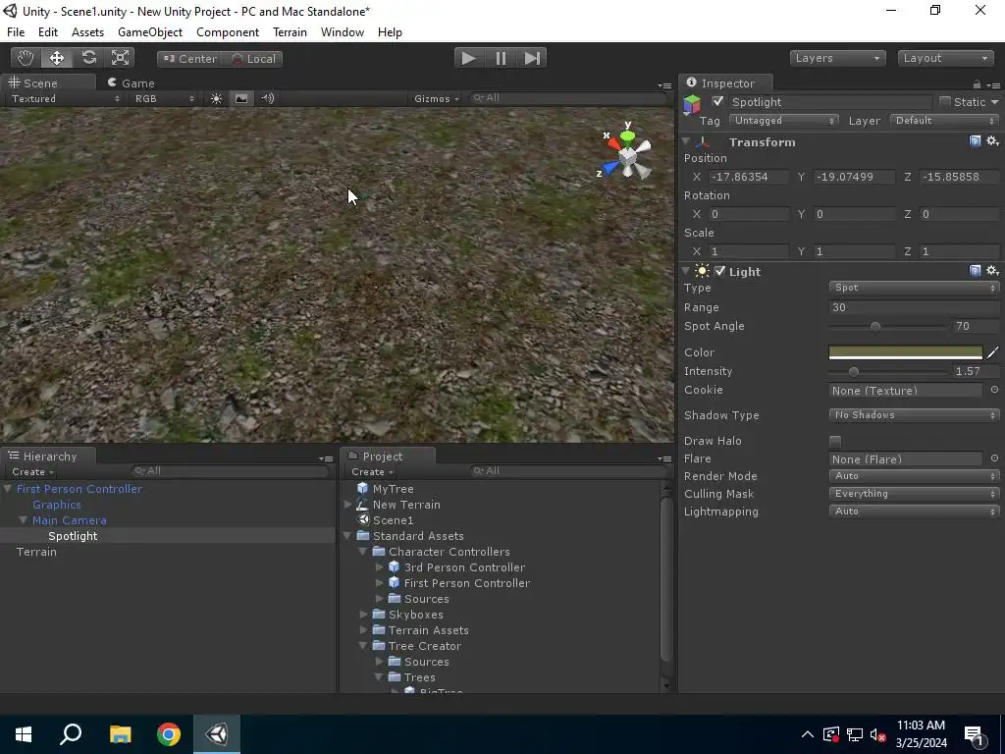
Task: Open Scene view panel options menu
Action: coord(664,85)
